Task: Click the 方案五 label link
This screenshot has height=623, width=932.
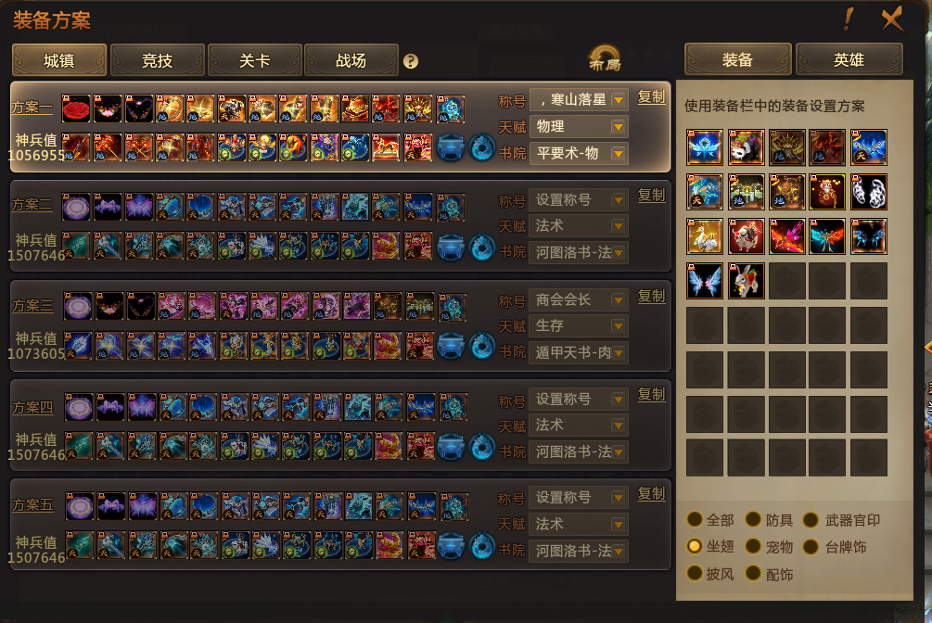Action: 32,504
